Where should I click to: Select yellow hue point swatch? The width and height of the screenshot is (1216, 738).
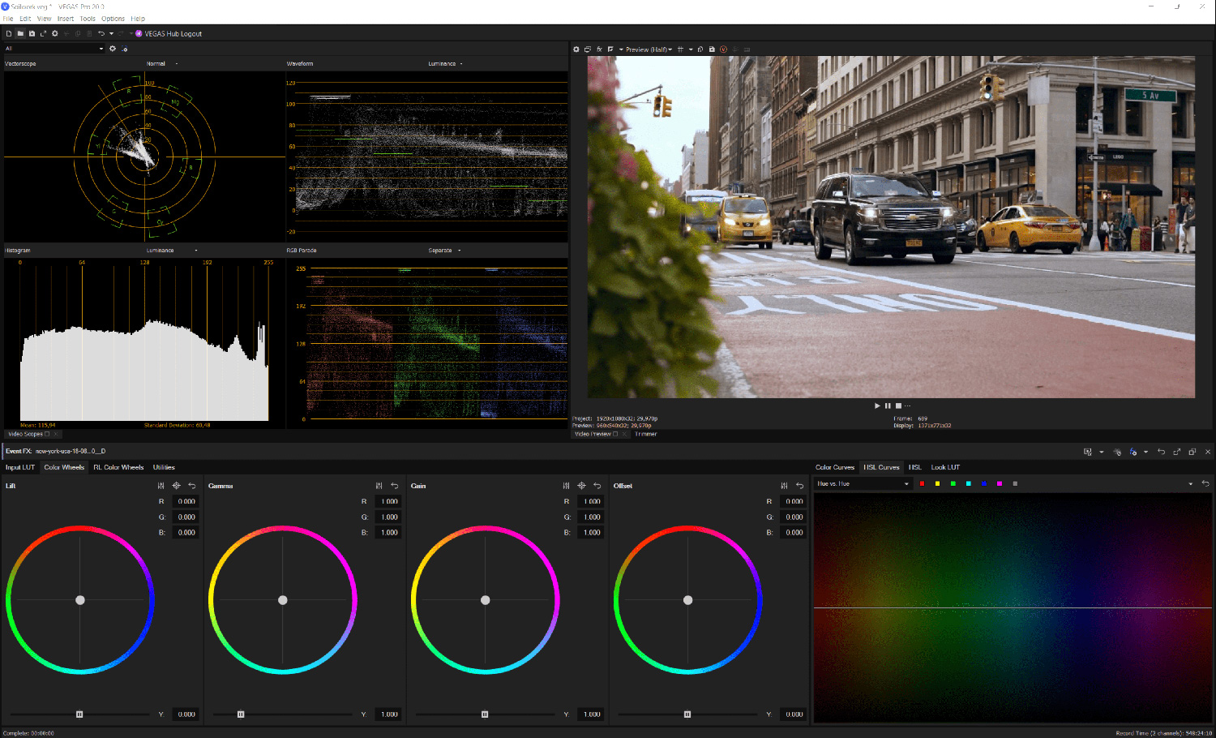click(937, 483)
